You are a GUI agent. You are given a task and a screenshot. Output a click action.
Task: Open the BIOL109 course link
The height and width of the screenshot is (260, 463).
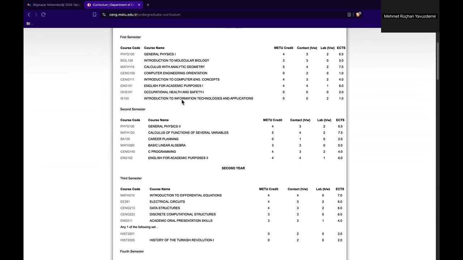[x=127, y=61]
